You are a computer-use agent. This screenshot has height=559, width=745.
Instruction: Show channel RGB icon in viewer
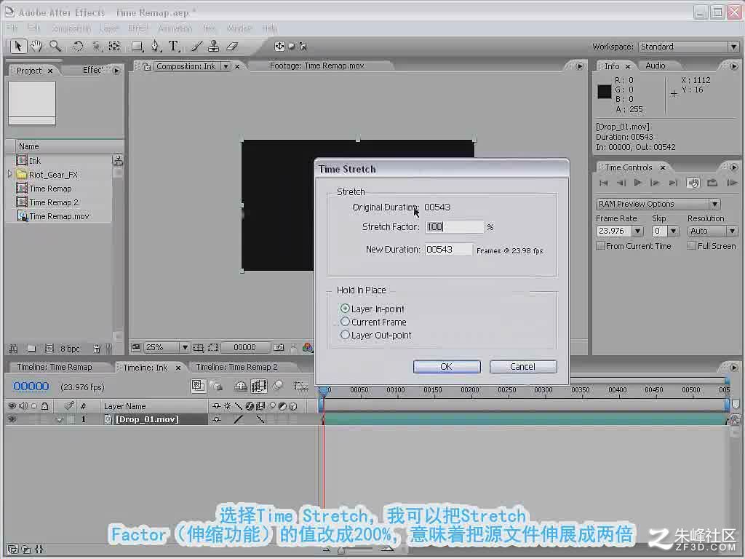pyautogui.click(x=308, y=347)
